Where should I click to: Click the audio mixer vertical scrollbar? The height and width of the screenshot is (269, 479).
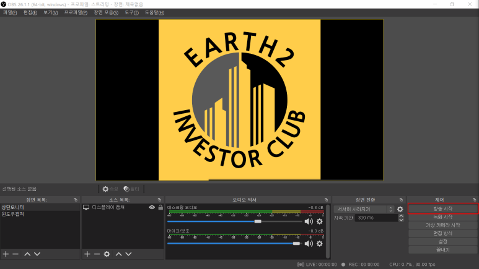coord(328,231)
